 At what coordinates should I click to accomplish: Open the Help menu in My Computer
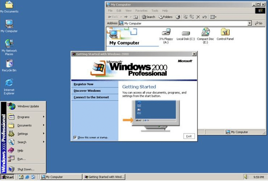click(165, 10)
